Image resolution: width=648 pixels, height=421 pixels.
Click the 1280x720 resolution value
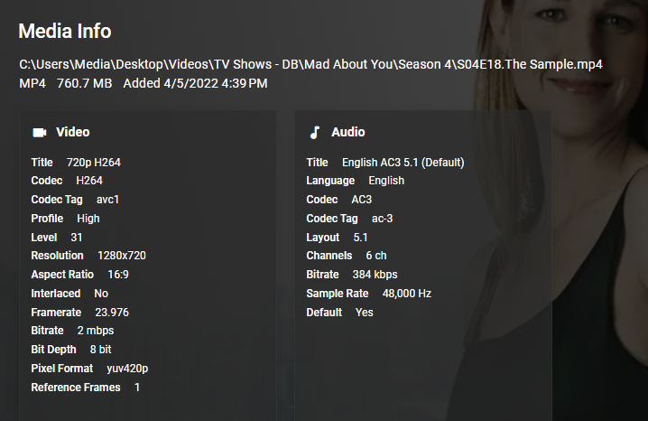click(121, 256)
